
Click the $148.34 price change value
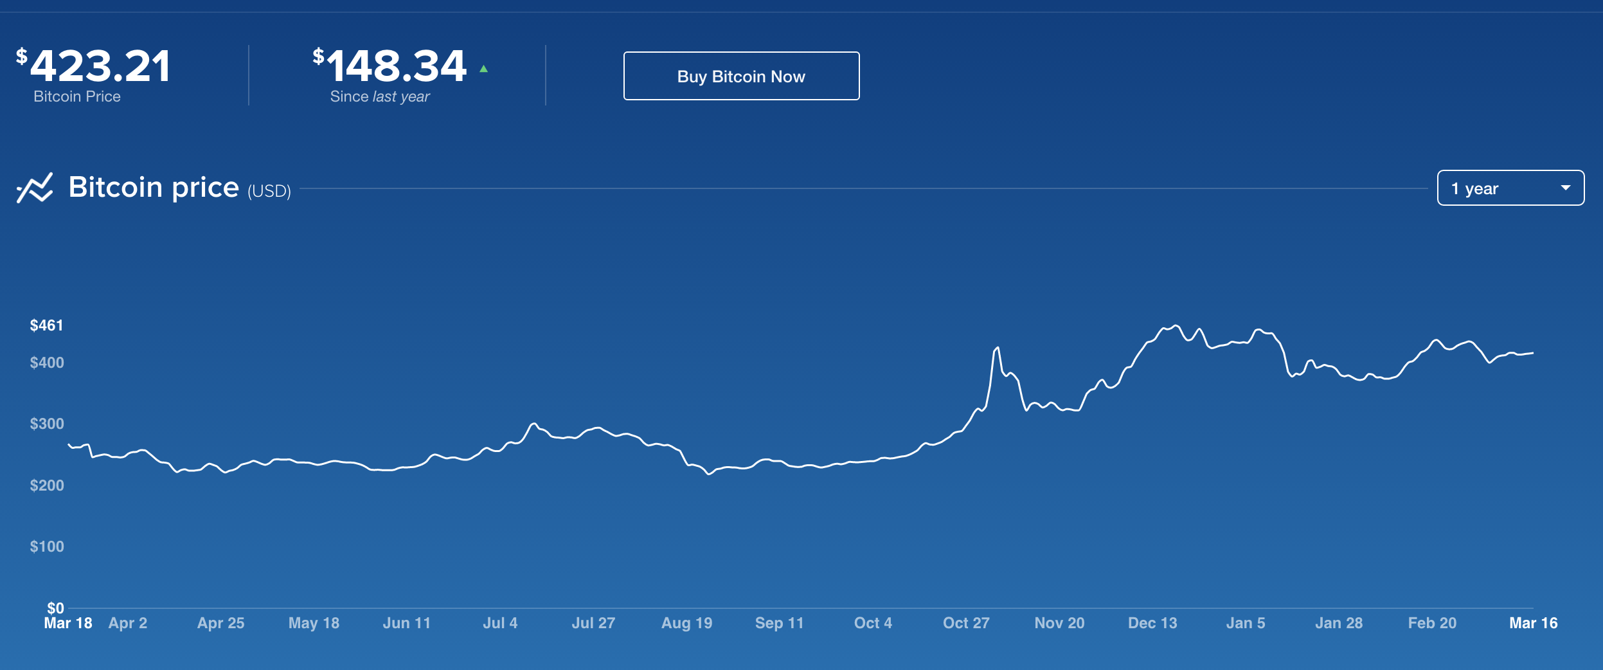(390, 66)
